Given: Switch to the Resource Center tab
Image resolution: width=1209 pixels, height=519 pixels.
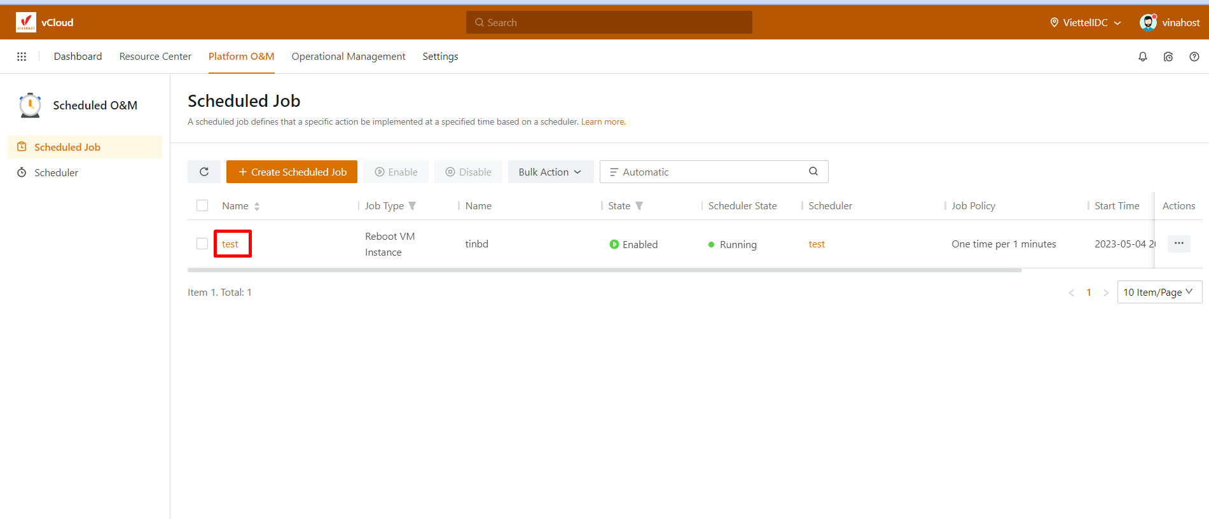Looking at the screenshot, I should click(155, 57).
